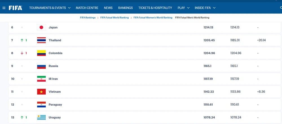Open Tickets & Hospitality menu item
282x124 pixels.
click(x=155, y=8)
